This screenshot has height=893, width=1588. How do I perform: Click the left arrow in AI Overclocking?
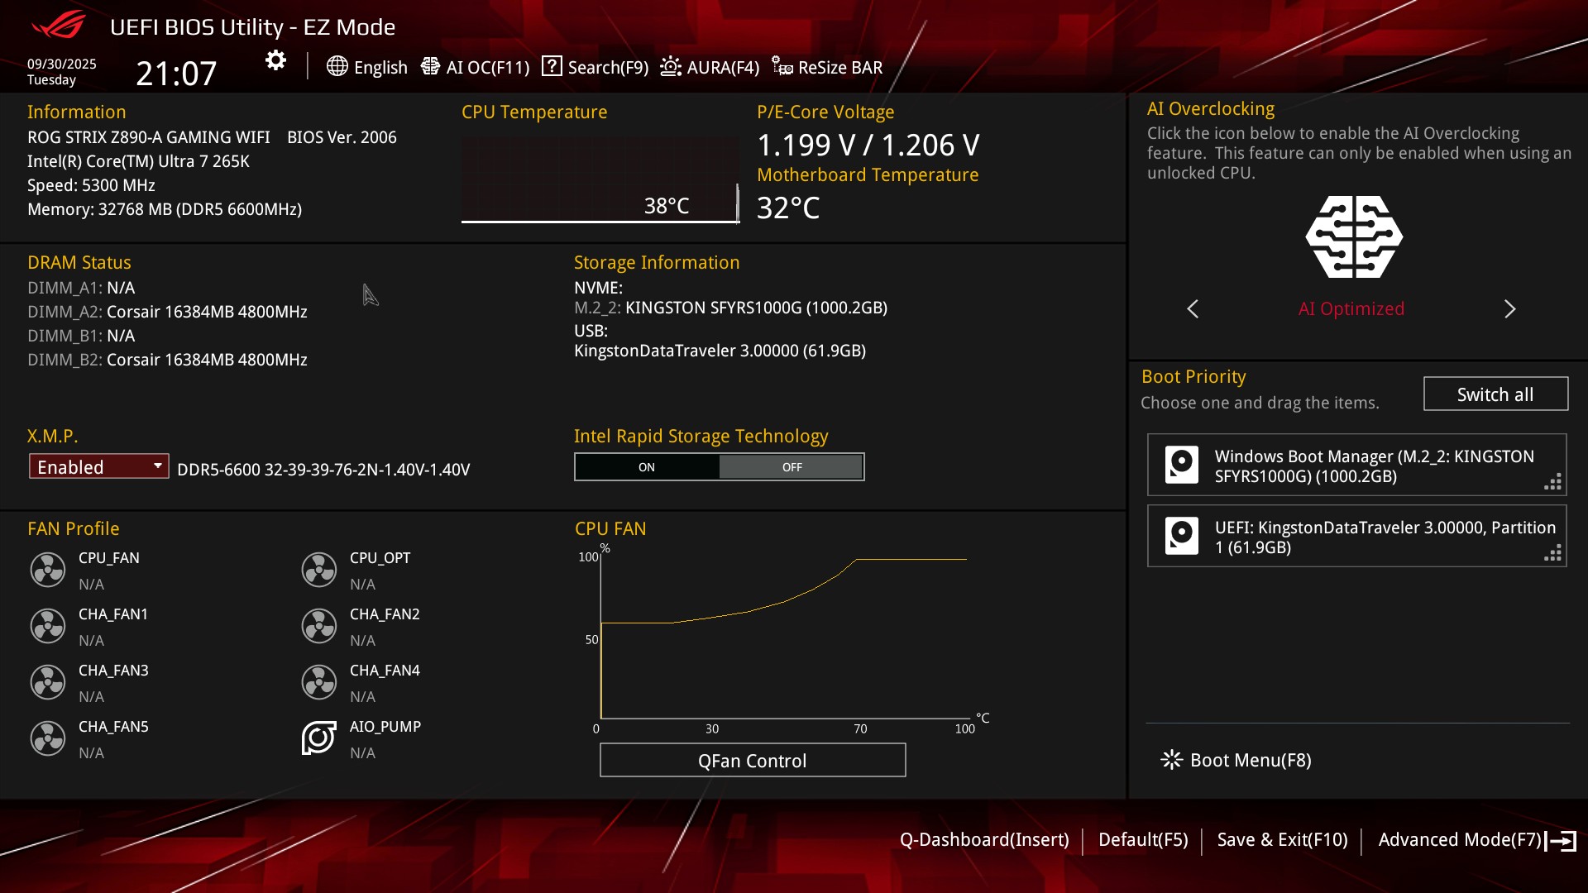click(x=1193, y=309)
